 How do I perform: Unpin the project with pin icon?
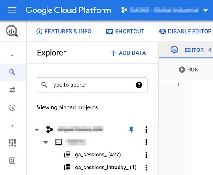click(131, 130)
